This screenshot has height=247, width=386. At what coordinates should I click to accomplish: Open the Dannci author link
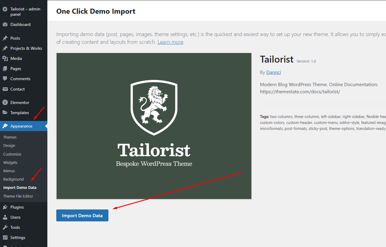click(x=273, y=72)
